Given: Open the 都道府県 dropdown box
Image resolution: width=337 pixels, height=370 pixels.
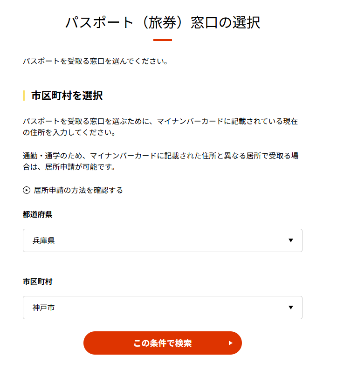Looking at the screenshot, I should 162,240.
